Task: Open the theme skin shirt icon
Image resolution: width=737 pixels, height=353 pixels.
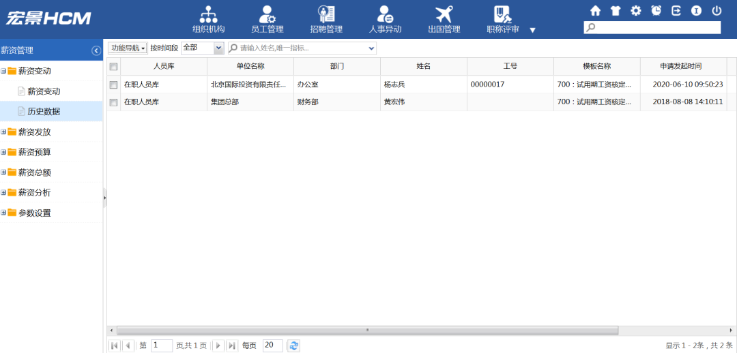Action: pos(616,10)
